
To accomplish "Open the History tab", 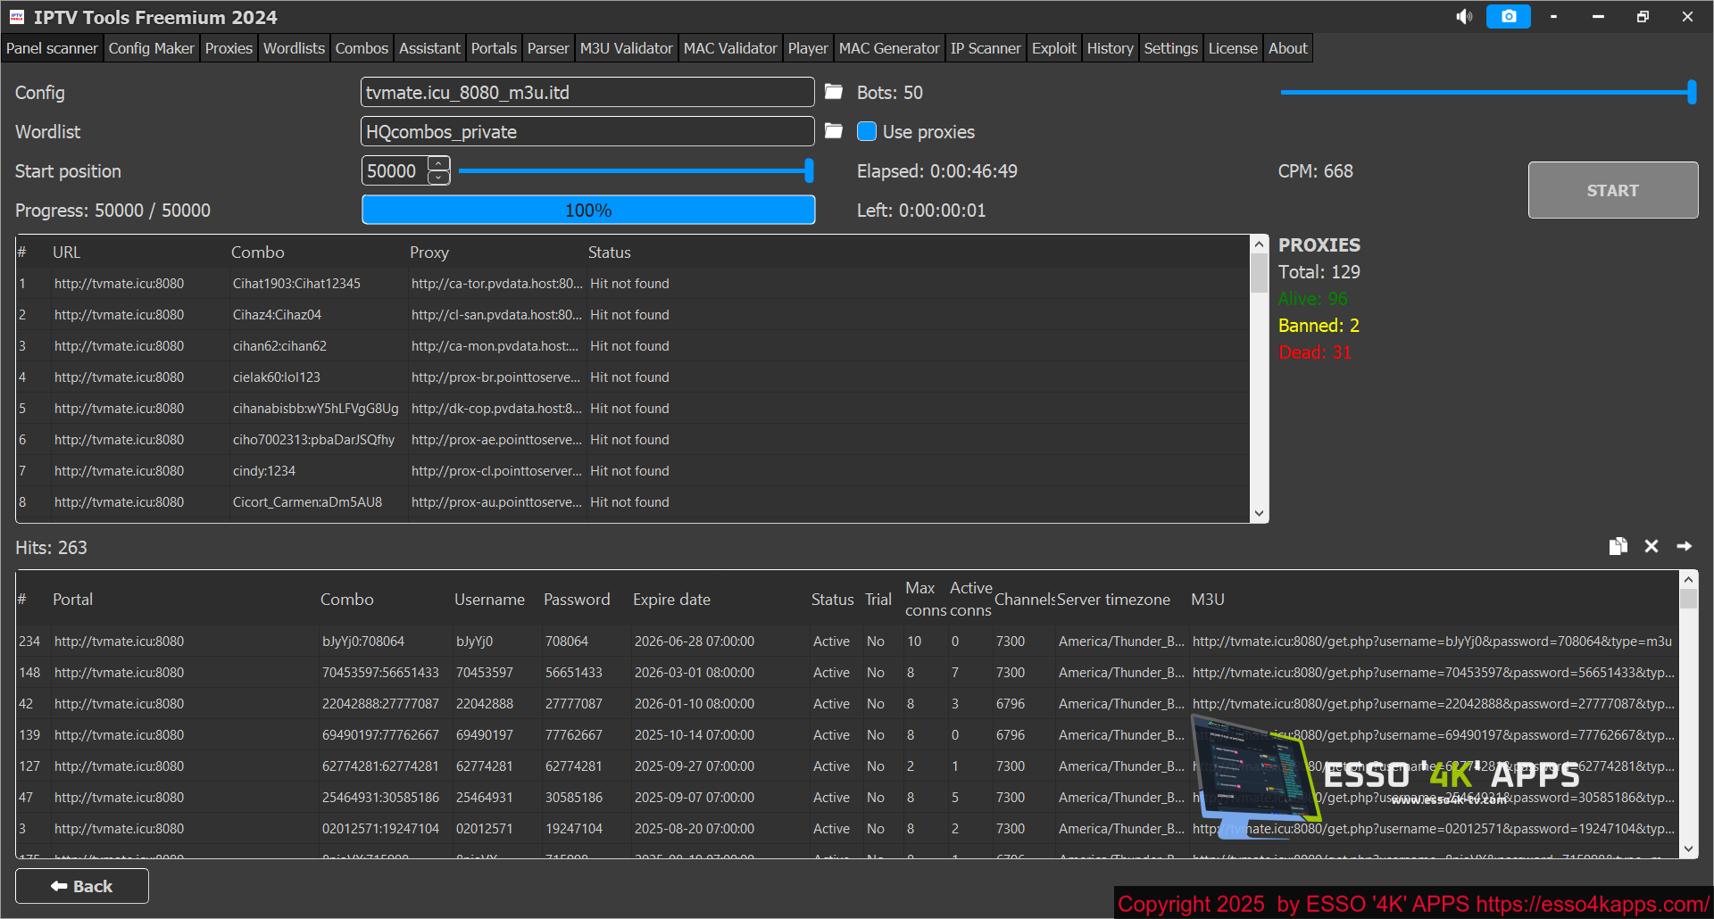I will point(1110,48).
